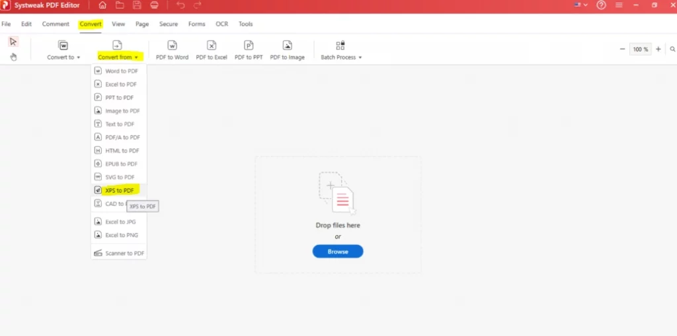Choose Text to PDF option
Screen dimensions: 677x336
coord(119,124)
